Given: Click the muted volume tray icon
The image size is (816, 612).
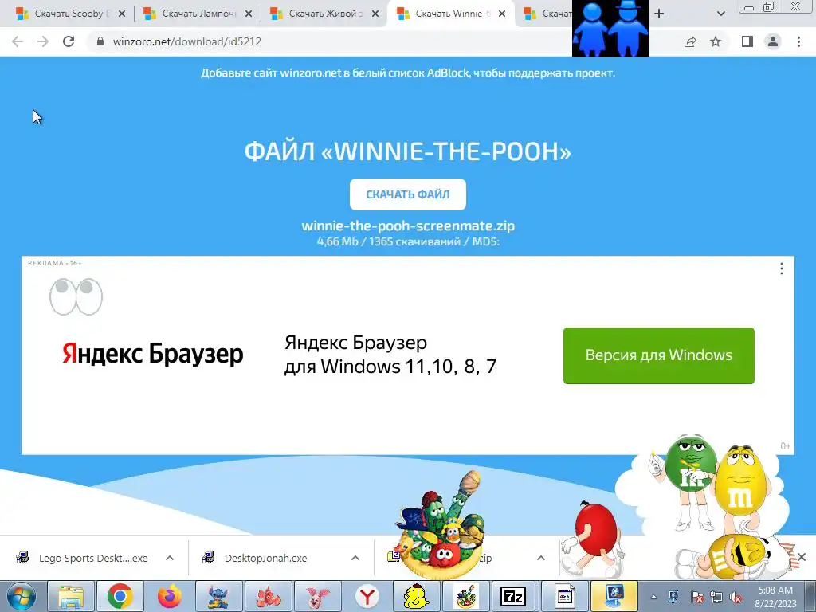Looking at the screenshot, I should pos(736,597).
